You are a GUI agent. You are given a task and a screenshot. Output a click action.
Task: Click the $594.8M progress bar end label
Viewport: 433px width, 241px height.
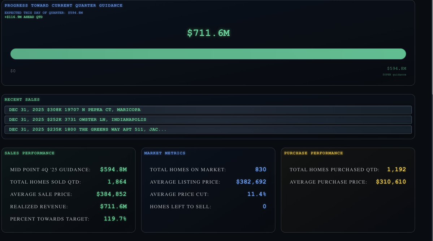pos(396,68)
